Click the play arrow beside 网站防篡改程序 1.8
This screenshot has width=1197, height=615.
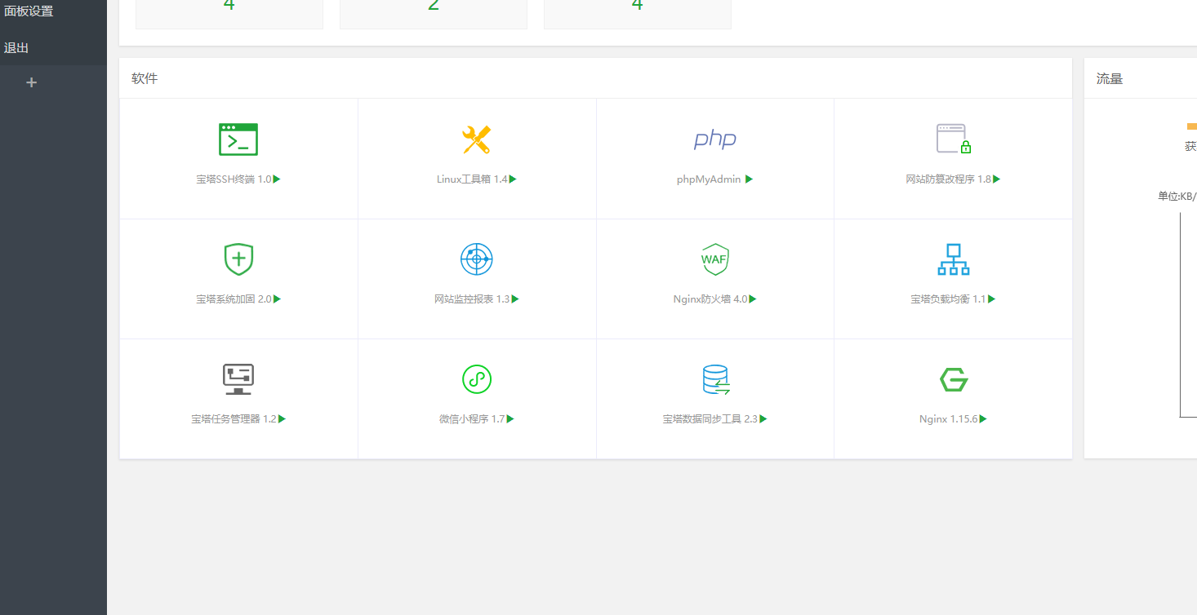pos(996,179)
